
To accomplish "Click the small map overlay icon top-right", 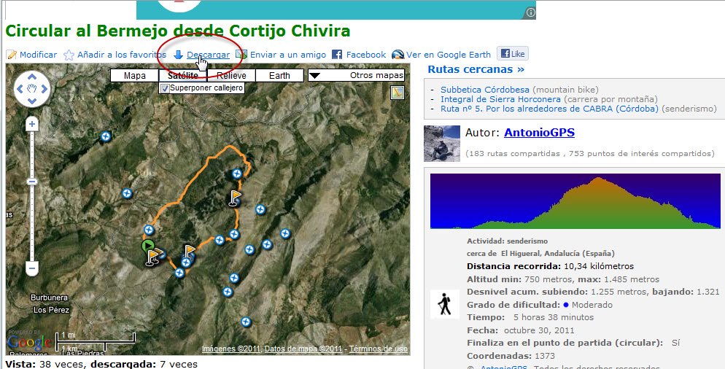I will point(398,93).
